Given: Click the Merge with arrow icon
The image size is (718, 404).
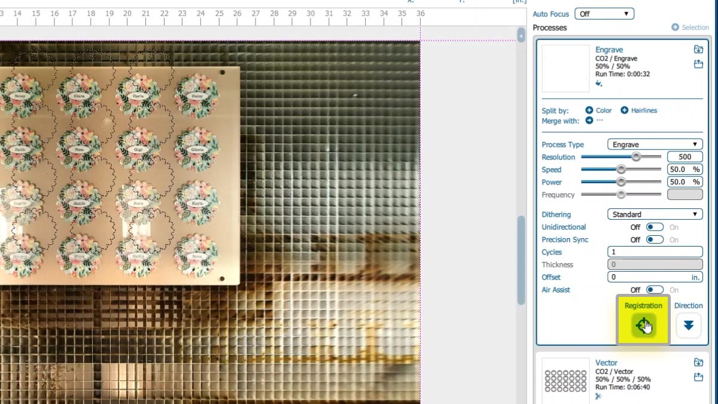Looking at the screenshot, I should (x=589, y=120).
